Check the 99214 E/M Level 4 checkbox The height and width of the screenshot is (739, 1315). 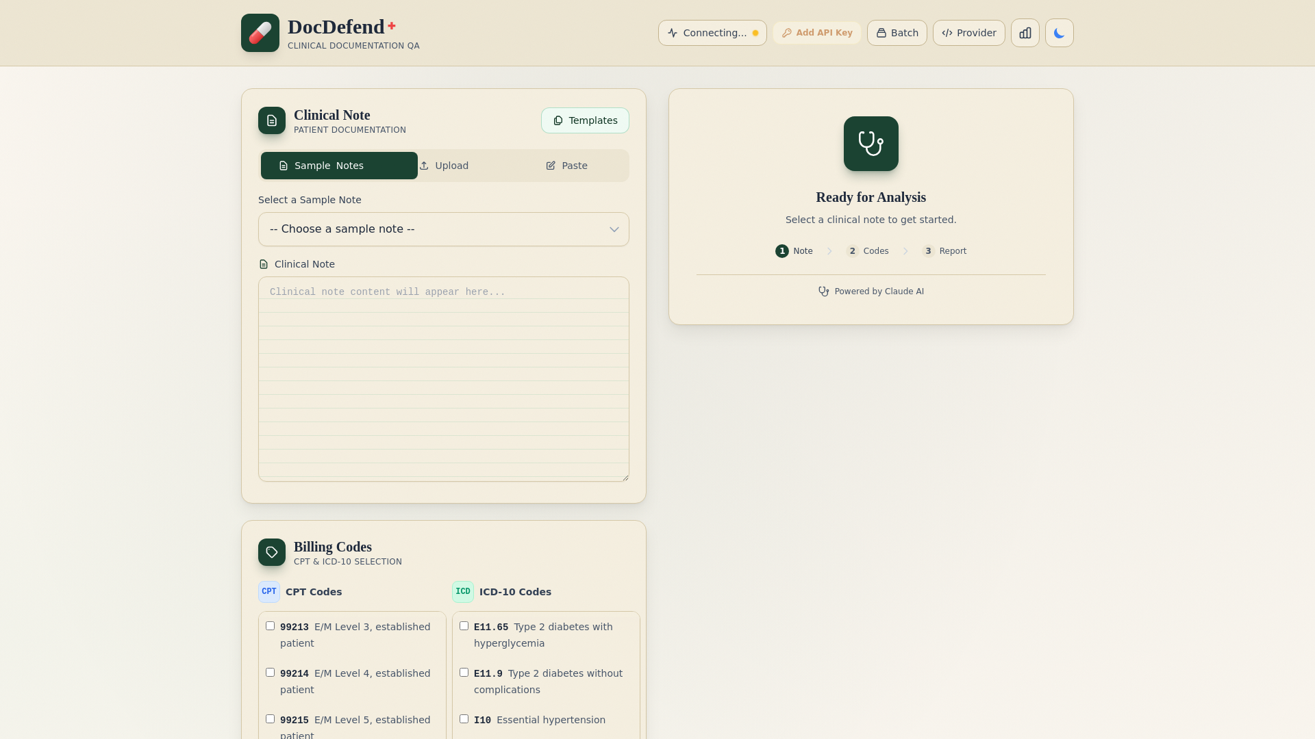(271, 673)
